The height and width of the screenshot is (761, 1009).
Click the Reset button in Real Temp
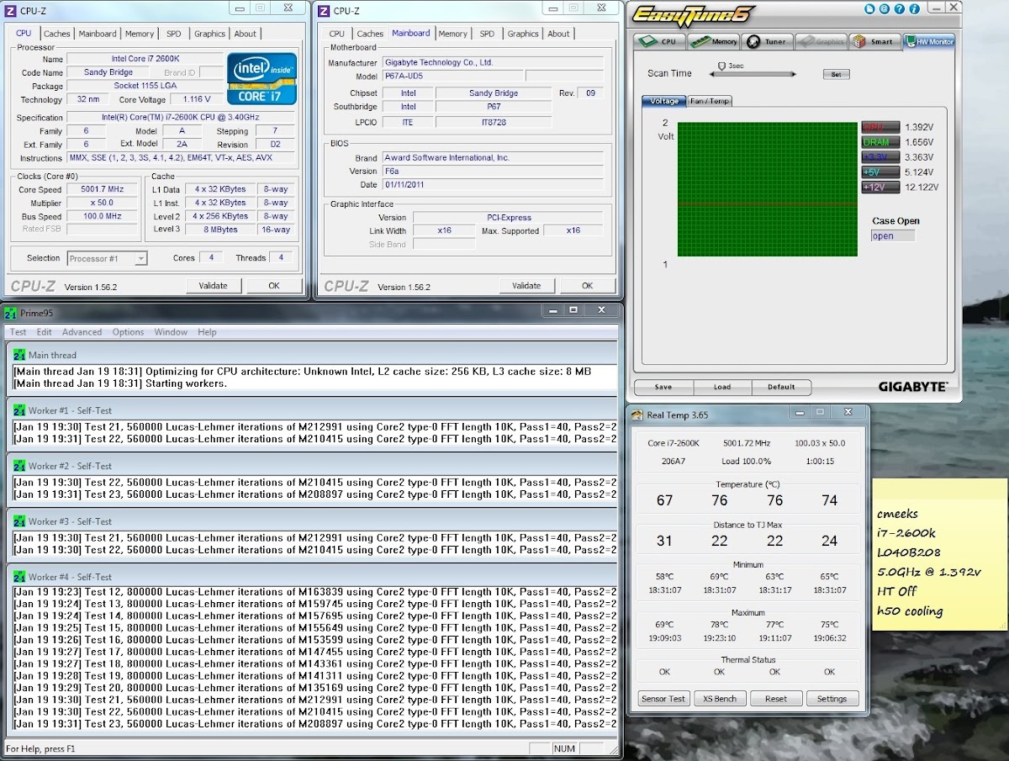click(x=776, y=699)
